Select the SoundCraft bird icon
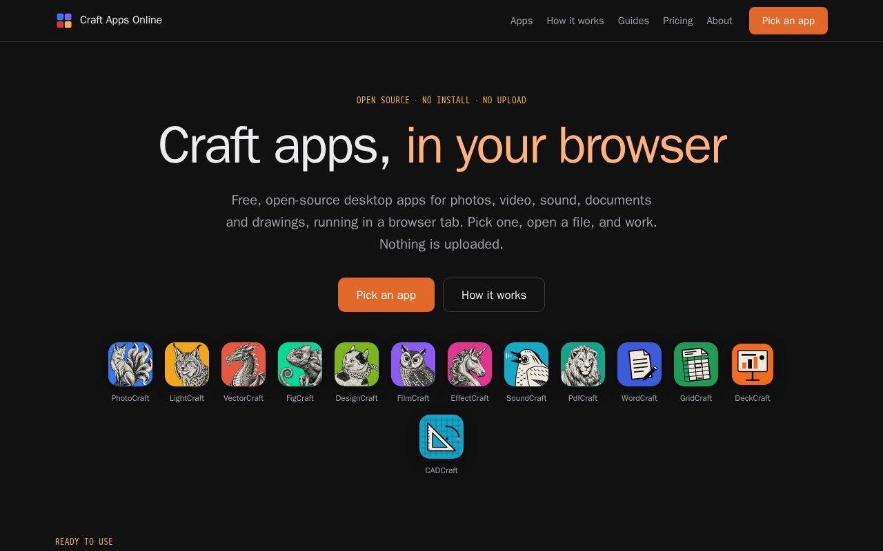 [x=526, y=364]
